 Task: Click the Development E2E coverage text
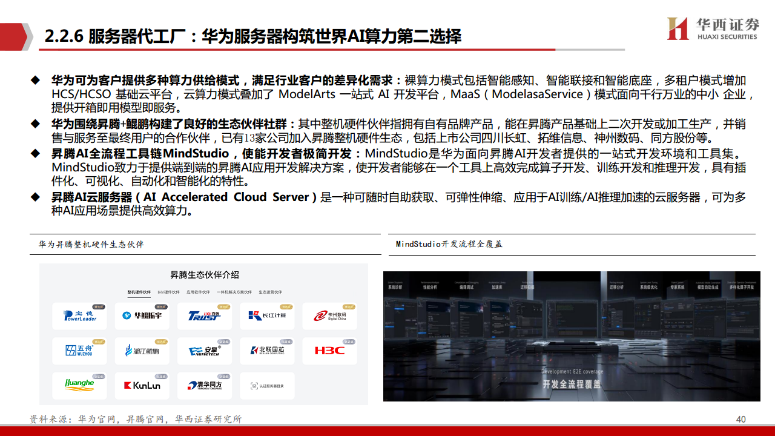pyautogui.click(x=572, y=371)
